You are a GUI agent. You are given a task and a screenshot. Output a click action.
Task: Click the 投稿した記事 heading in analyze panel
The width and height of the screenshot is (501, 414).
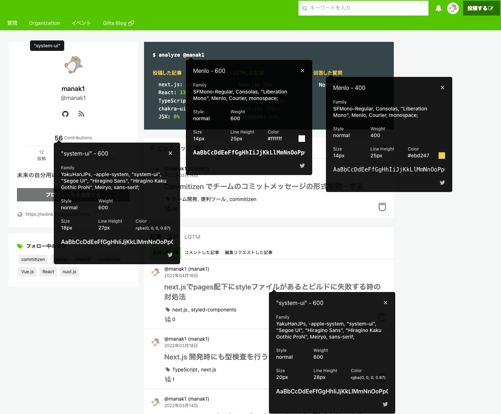[x=167, y=73]
